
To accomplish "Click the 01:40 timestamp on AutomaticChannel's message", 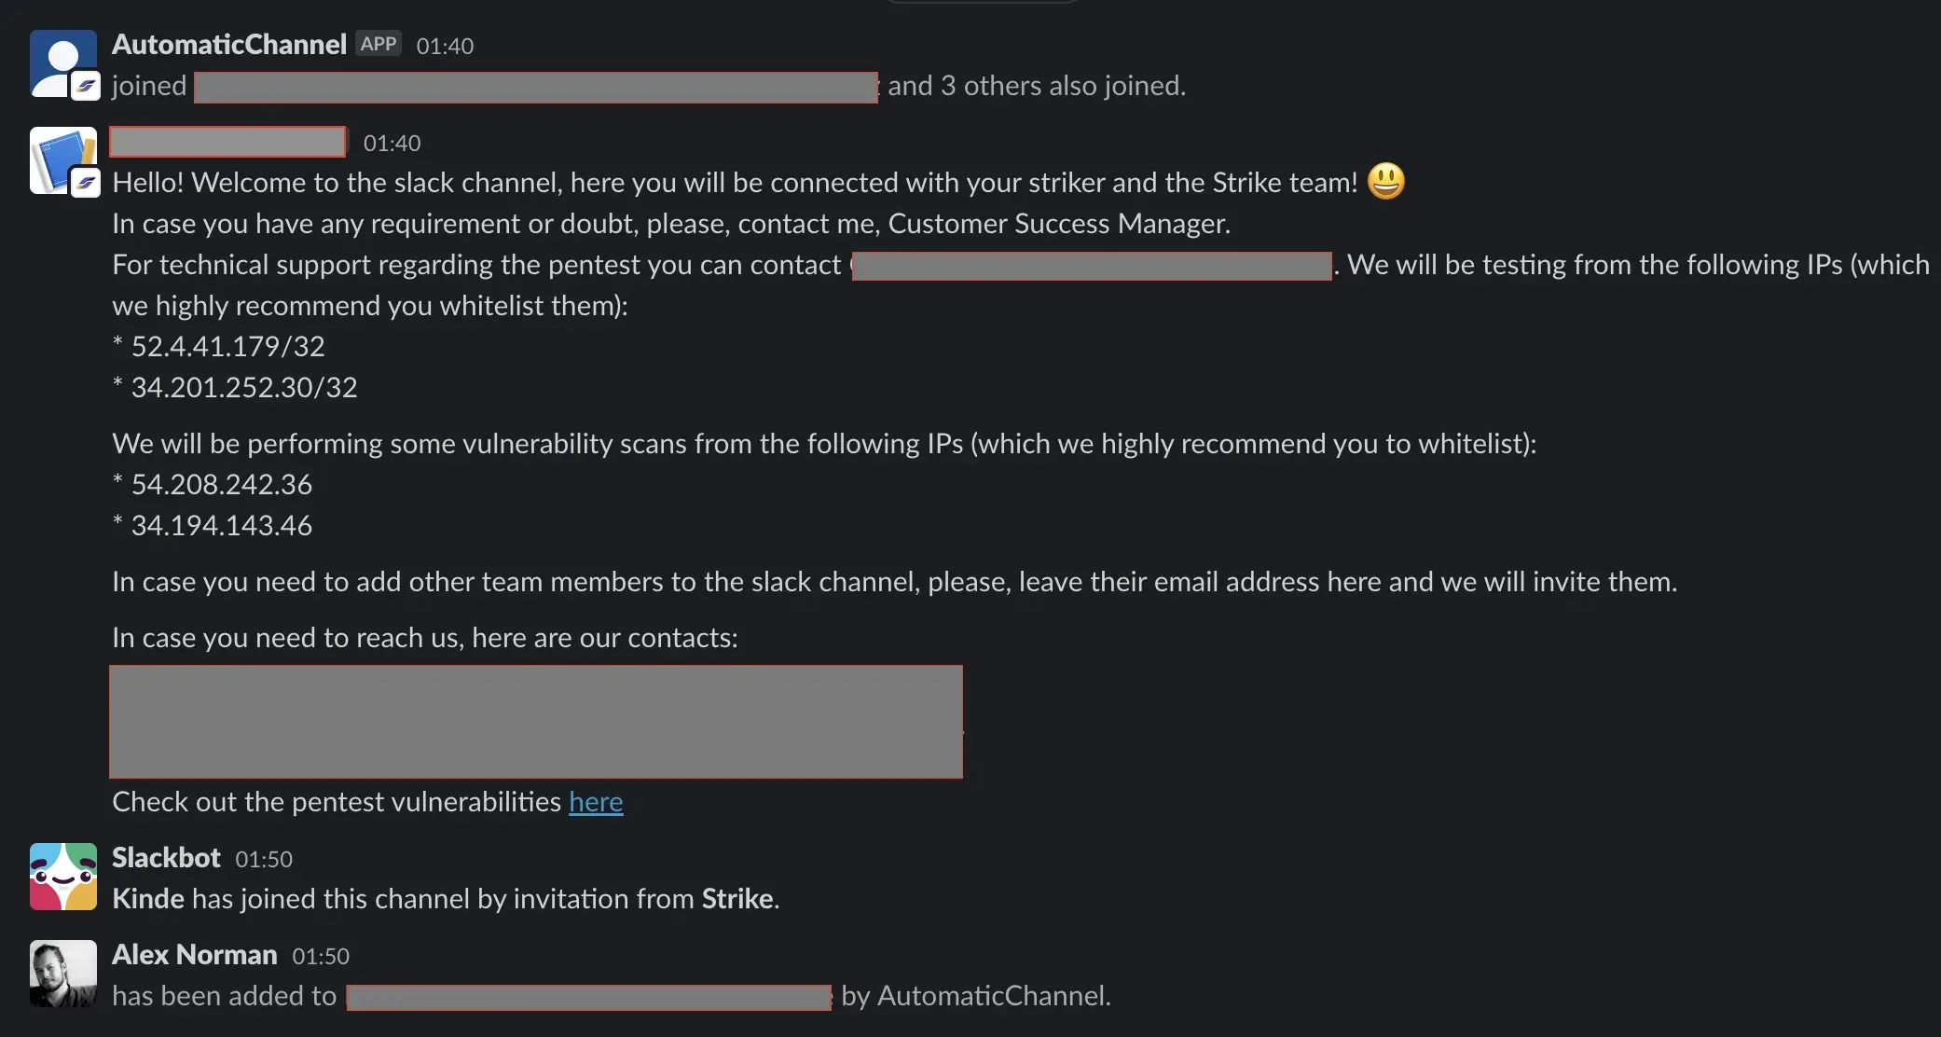I will (x=444, y=46).
